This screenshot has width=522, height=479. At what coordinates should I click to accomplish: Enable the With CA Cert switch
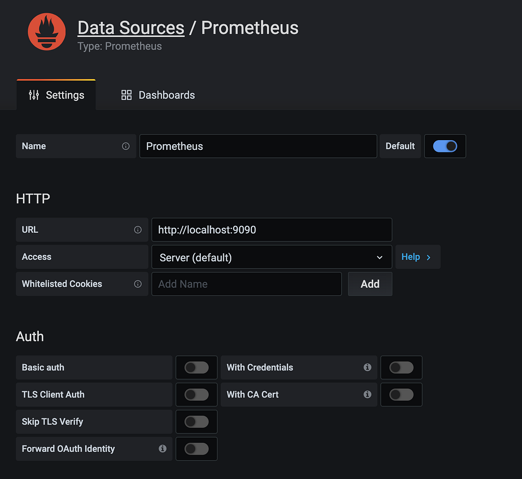(401, 395)
